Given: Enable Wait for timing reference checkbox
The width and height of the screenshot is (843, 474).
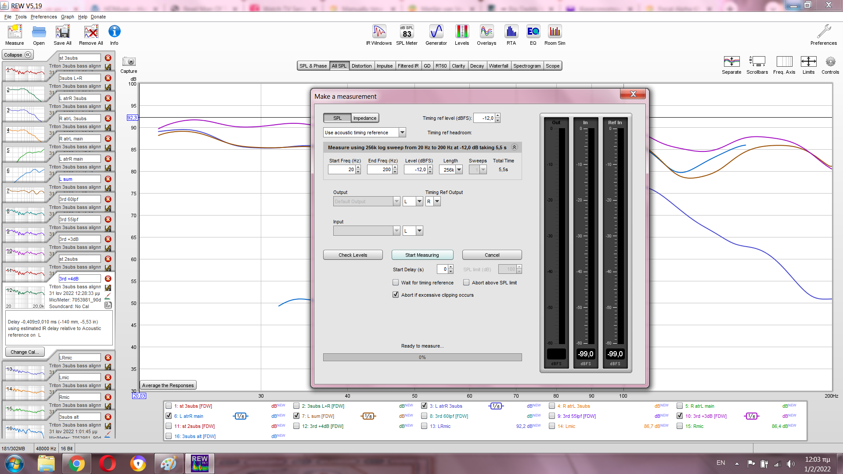Looking at the screenshot, I should click(x=396, y=283).
